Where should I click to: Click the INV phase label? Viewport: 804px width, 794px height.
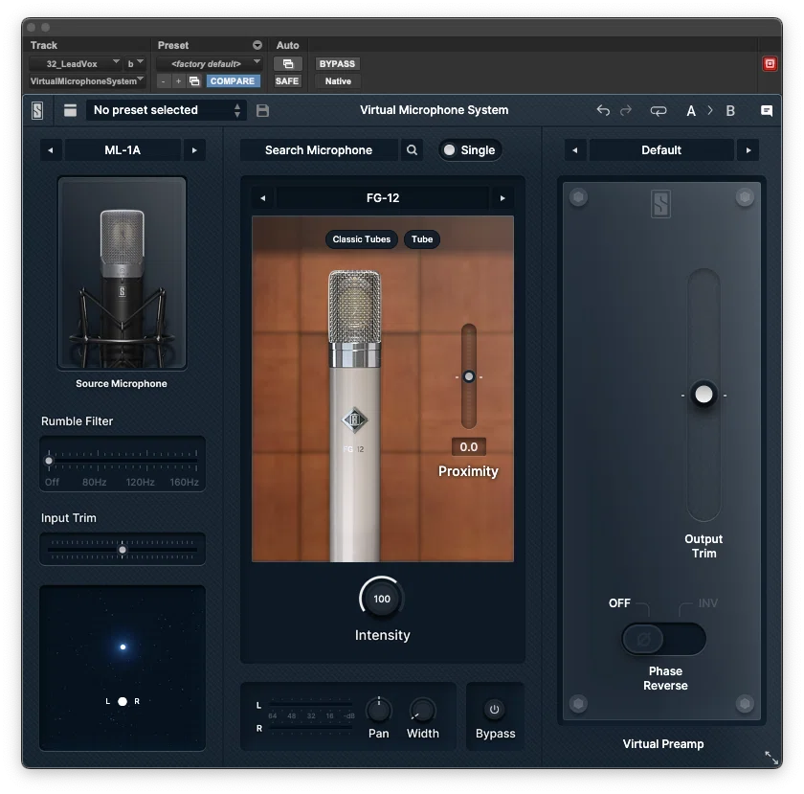pos(707,603)
